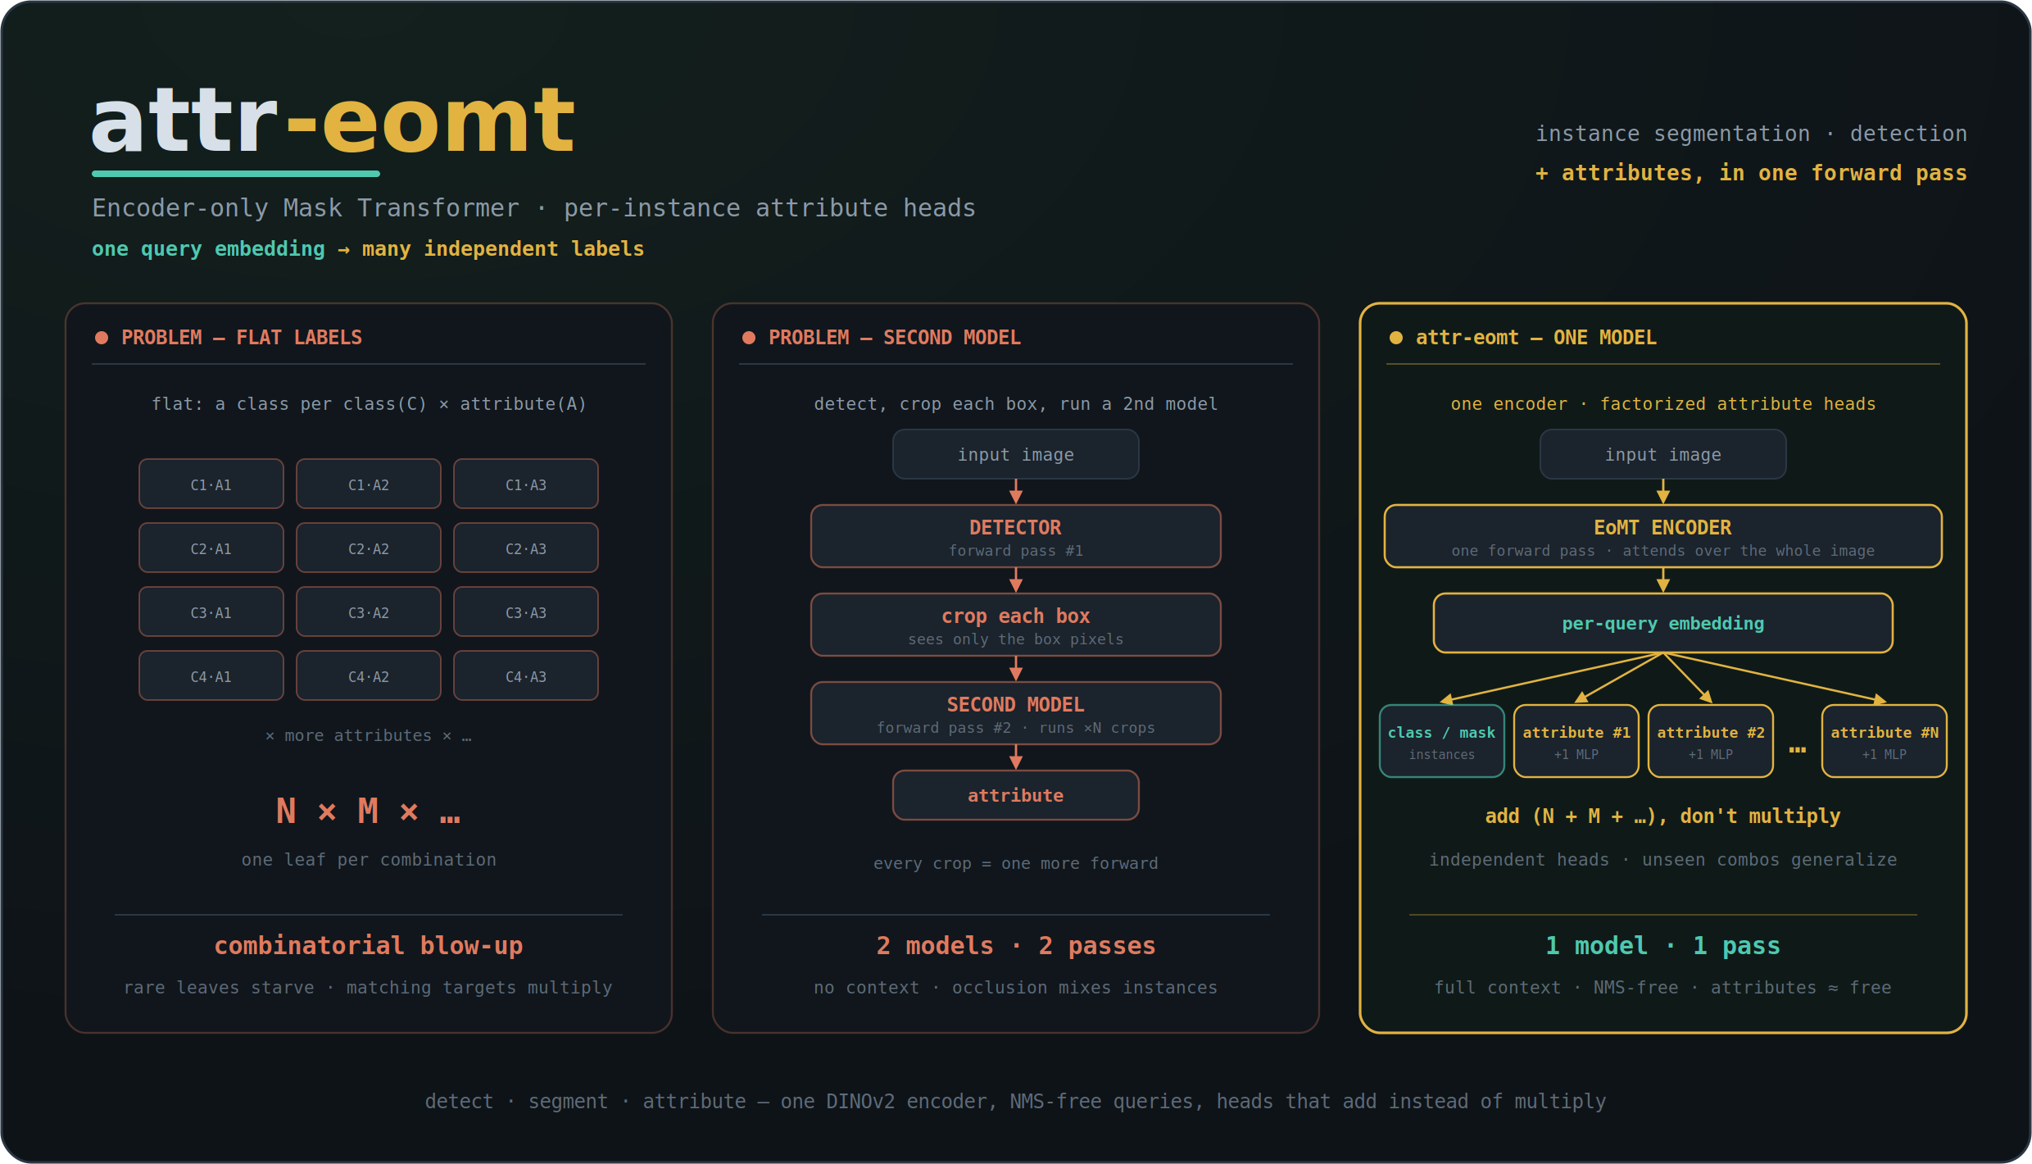Viewport: 2032px width, 1164px height.
Task: Click the SECOND MODEL forward pass #2 block
Action: pos(1016,713)
